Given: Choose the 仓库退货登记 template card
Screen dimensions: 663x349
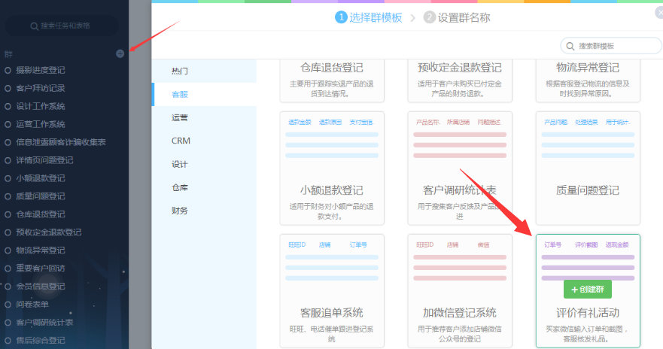Looking at the screenshot, I should click(332, 80).
